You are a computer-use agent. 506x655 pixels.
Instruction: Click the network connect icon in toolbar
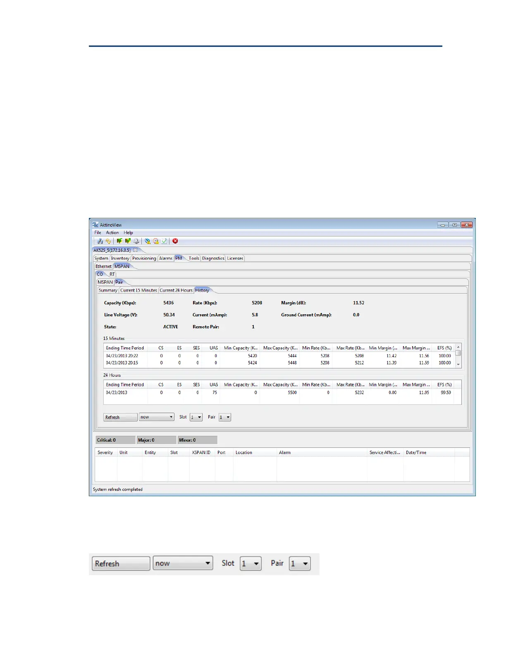[100, 241]
